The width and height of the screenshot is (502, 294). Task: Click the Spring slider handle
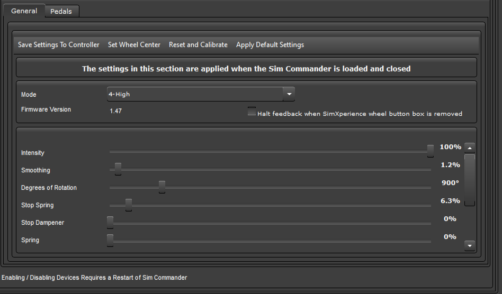(110, 240)
